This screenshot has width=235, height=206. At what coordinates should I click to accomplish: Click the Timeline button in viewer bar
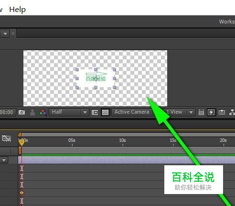[222, 112]
